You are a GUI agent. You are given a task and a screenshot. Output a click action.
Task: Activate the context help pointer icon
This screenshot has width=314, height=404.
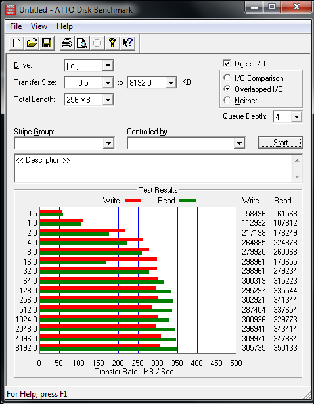(127, 43)
